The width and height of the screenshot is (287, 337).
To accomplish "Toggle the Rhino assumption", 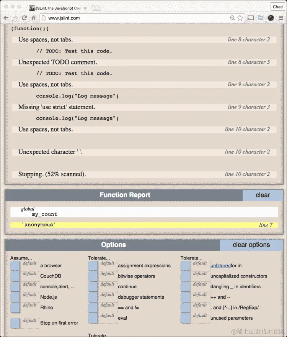I will [15, 308].
